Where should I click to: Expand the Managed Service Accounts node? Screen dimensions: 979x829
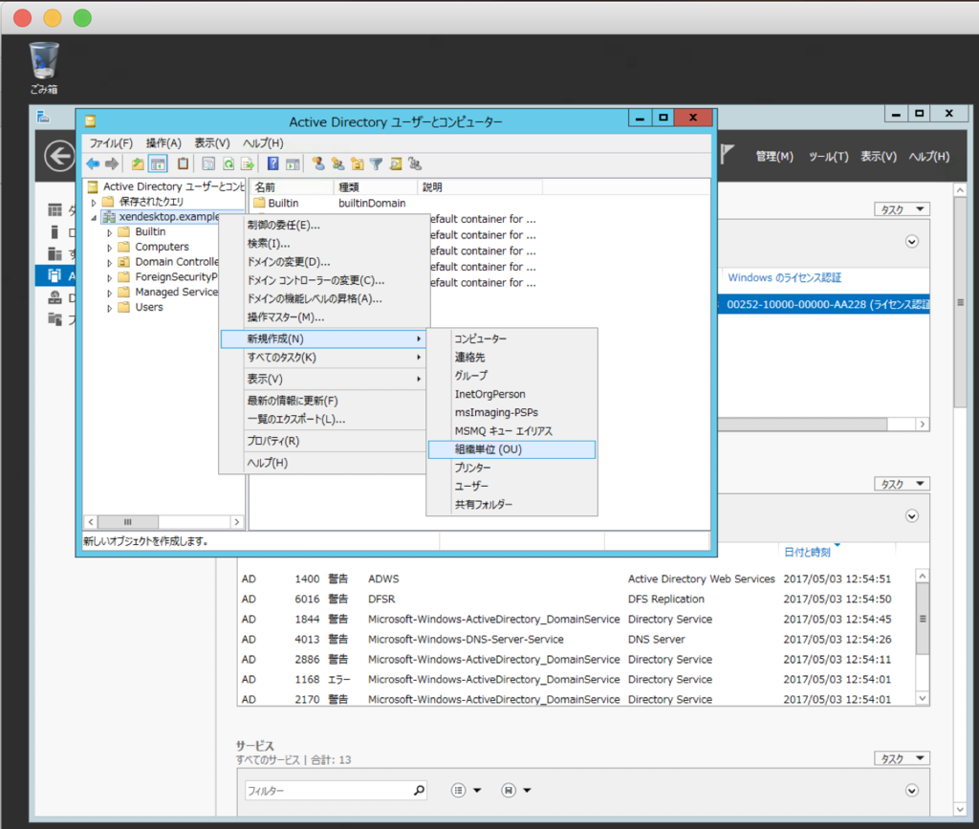pyautogui.click(x=110, y=293)
